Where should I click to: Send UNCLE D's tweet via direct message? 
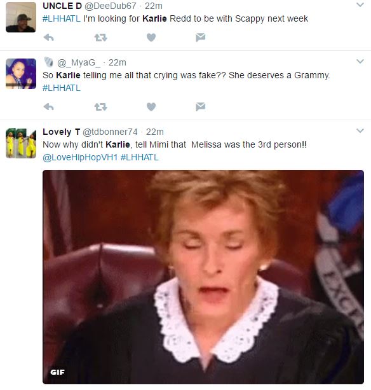coord(200,38)
